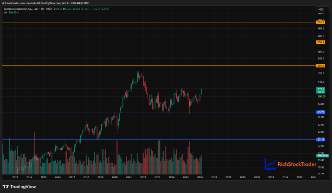
Task: Click the 44.00 price scale value
Action: (x=321, y=132)
